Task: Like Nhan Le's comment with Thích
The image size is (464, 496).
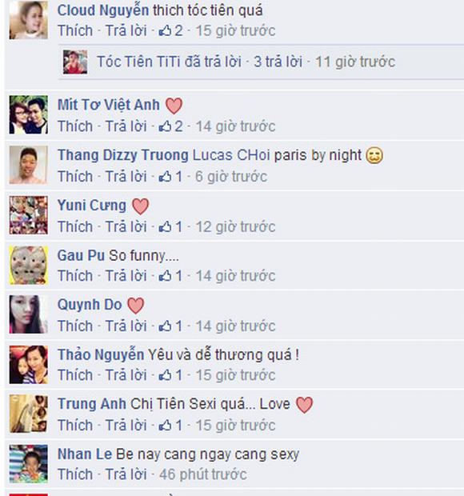Action: coord(75,474)
